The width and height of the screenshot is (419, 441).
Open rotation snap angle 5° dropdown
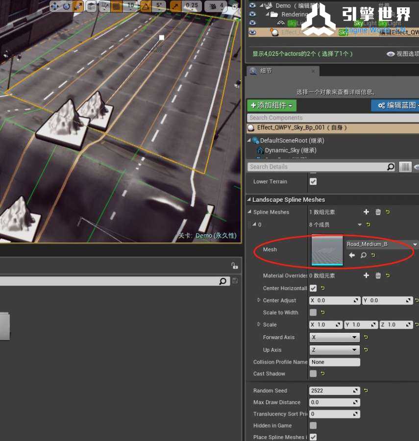pyautogui.click(x=159, y=6)
